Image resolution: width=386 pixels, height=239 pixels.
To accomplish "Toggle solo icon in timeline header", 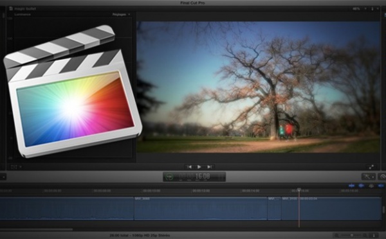I will point(371,186).
